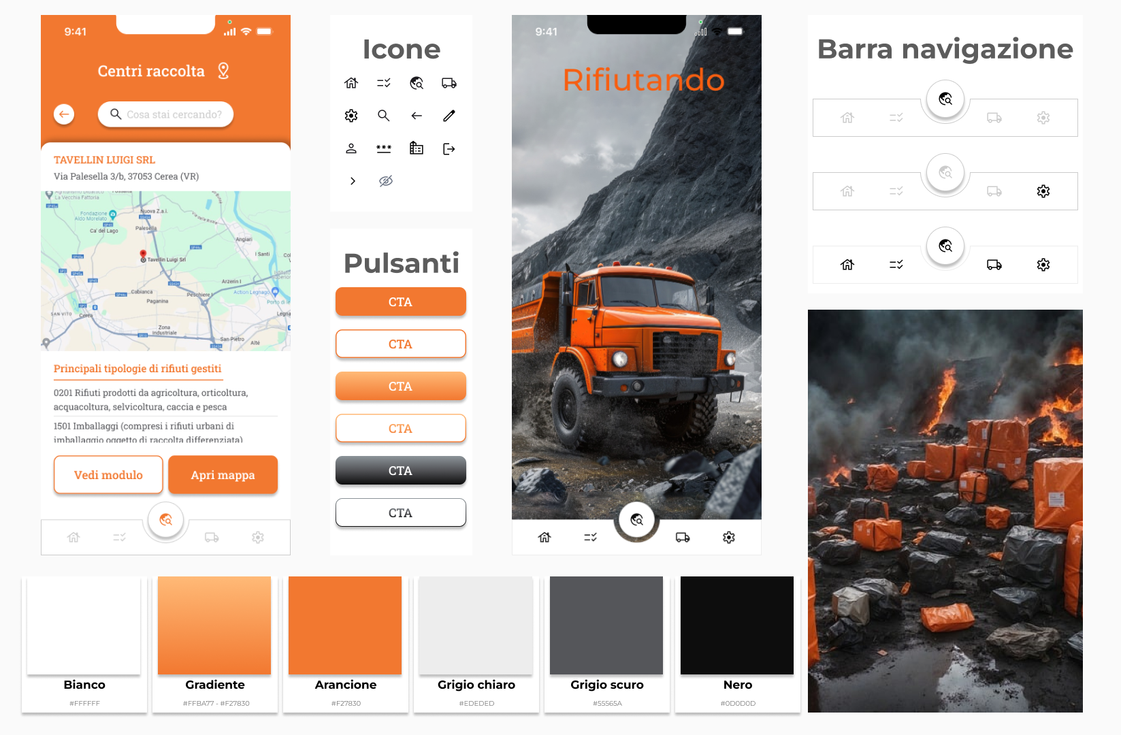The image size is (1121, 735).
Task: Select the Grigio chiaro color swatch
Action: [476, 625]
